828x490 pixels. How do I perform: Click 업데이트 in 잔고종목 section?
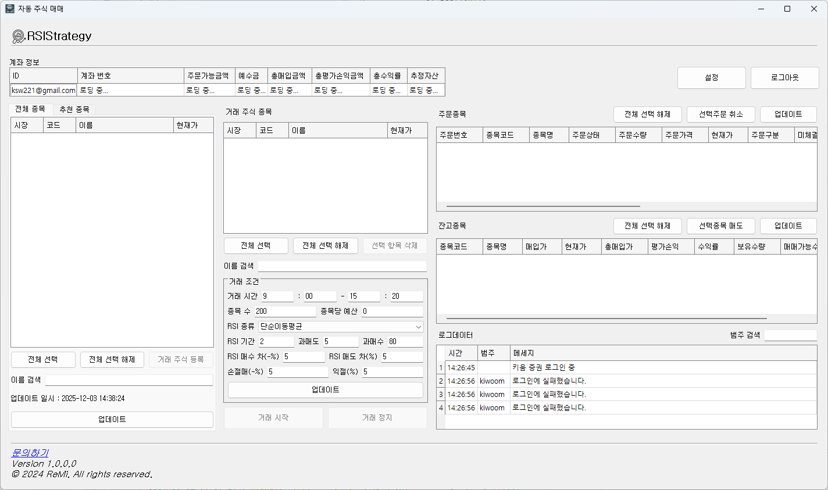(x=788, y=226)
